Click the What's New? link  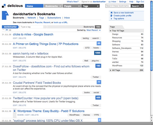point(73,2)
